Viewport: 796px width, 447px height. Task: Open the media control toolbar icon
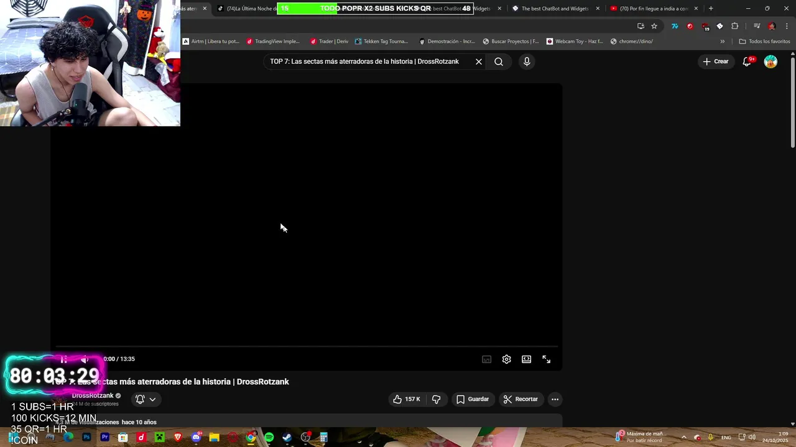[757, 26]
